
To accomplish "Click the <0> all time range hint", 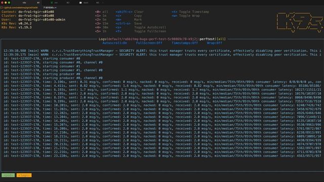I will 101,12.
